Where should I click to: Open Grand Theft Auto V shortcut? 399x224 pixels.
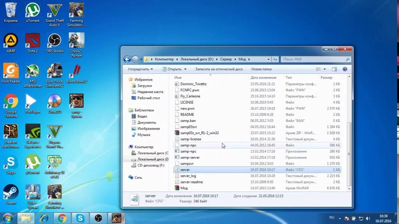click(x=55, y=15)
